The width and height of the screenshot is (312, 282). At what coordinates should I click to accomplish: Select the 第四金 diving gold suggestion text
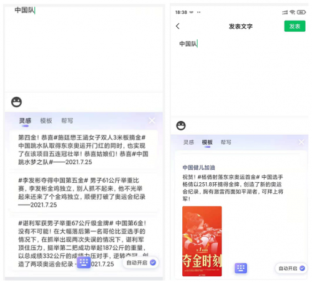coord(83,150)
